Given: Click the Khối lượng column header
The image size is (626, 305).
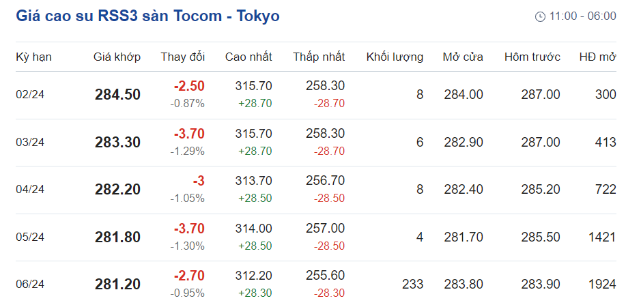Looking at the screenshot, I should [x=395, y=57].
